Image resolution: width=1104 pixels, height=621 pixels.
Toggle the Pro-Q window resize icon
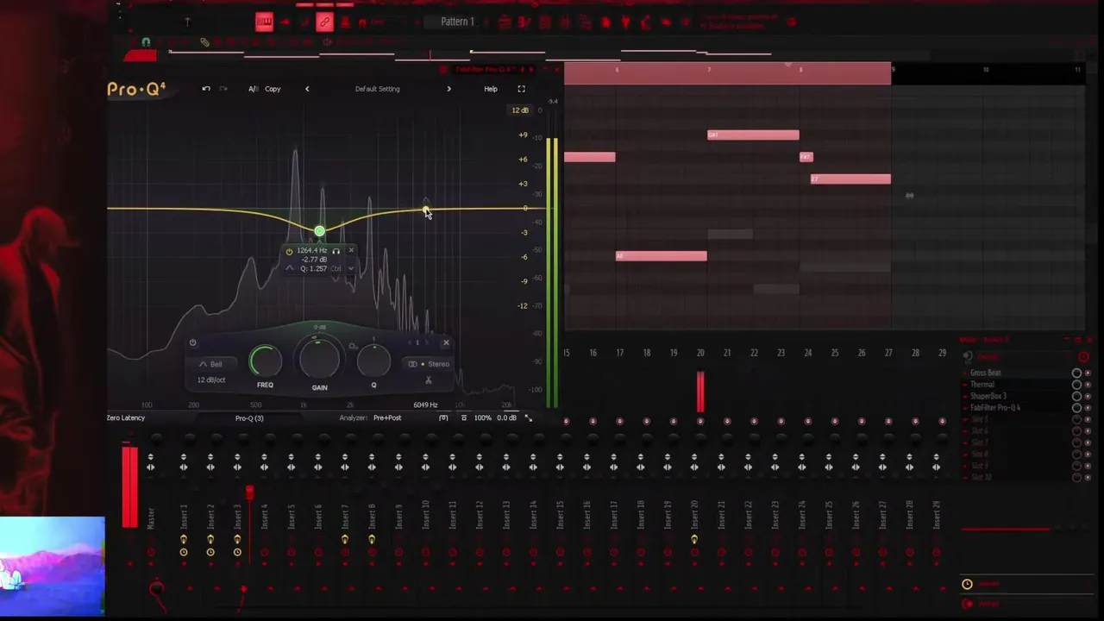(529, 418)
